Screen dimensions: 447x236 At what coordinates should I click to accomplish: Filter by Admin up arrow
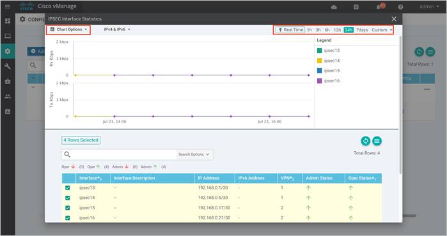click(x=155, y=166)
